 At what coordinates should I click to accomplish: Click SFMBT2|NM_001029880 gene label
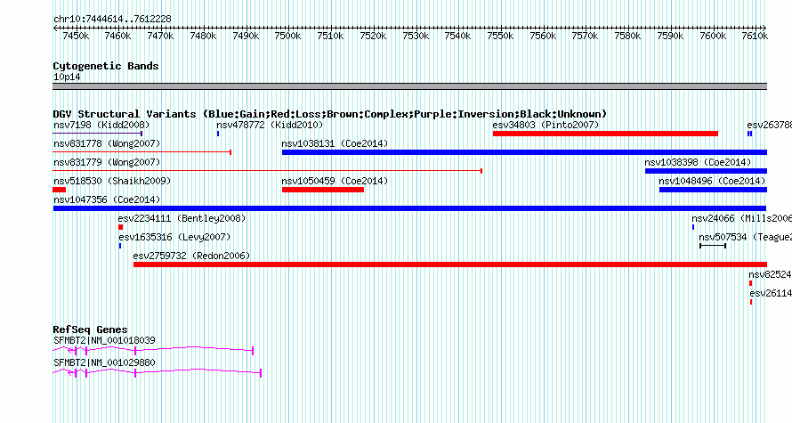tap(104, 362)
